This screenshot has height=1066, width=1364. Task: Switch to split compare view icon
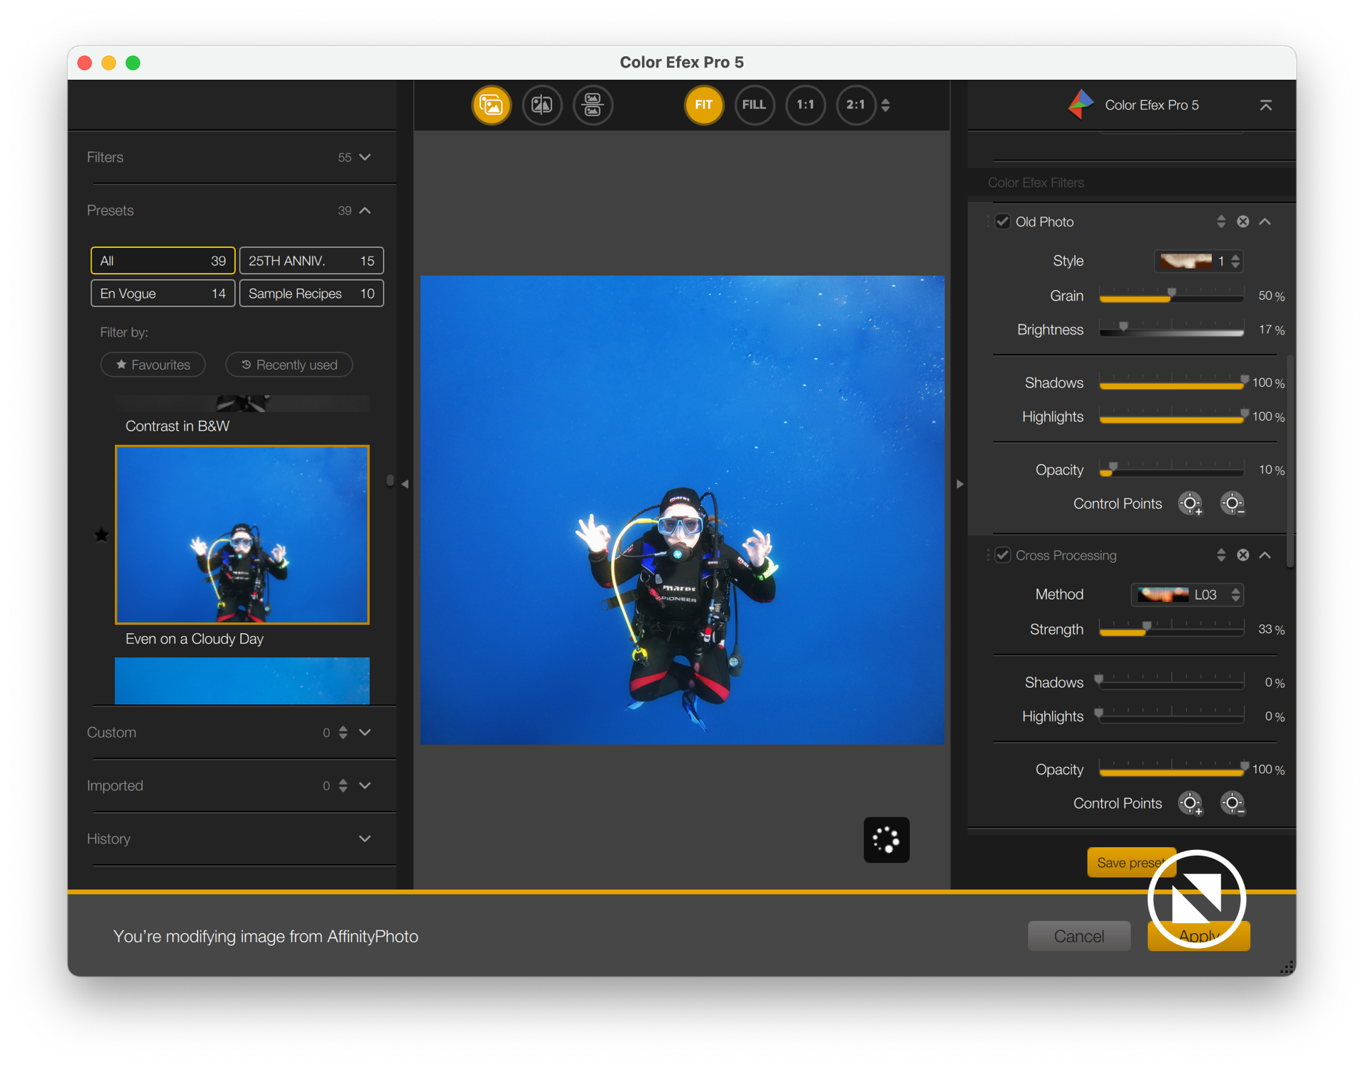click(x=542, y=105)
